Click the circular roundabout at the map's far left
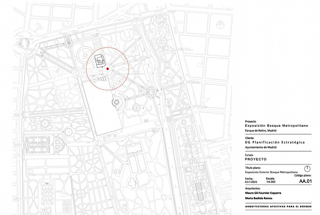This screenshot has width=320, height=215. [x=24, y=43]
